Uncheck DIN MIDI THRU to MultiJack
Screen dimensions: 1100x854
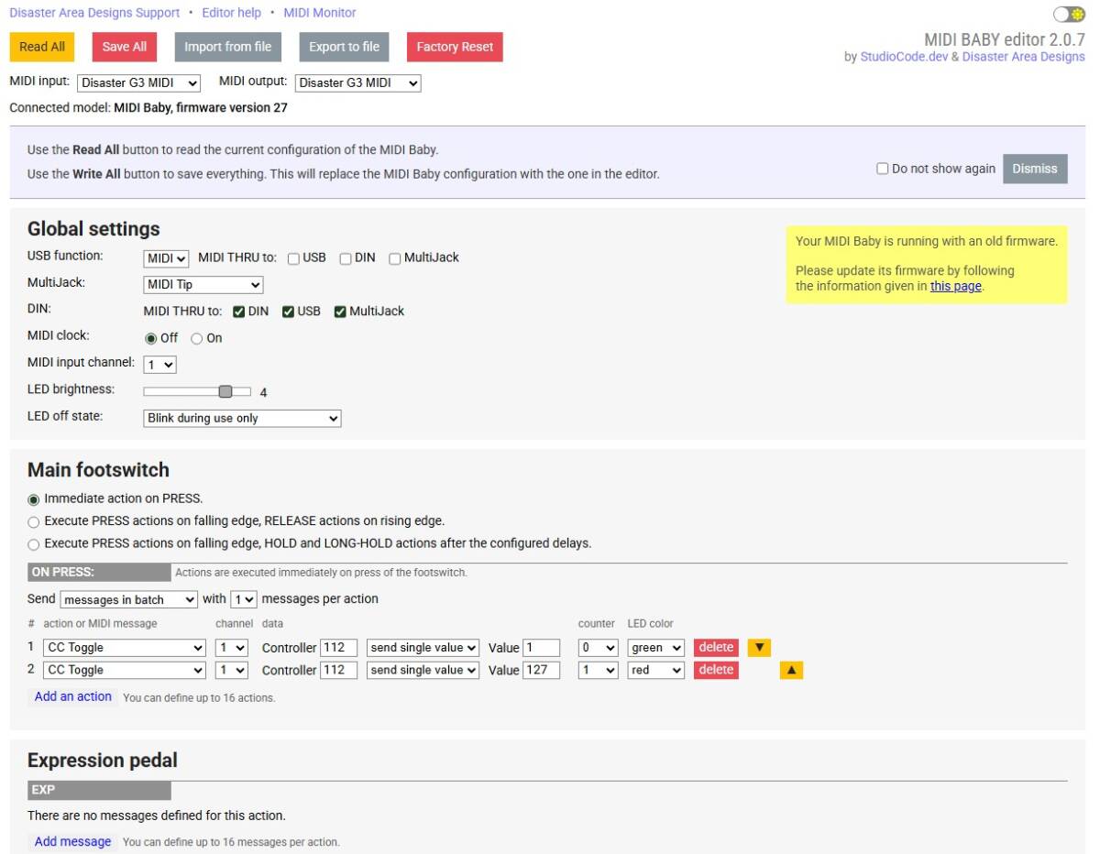coord(340,312)
